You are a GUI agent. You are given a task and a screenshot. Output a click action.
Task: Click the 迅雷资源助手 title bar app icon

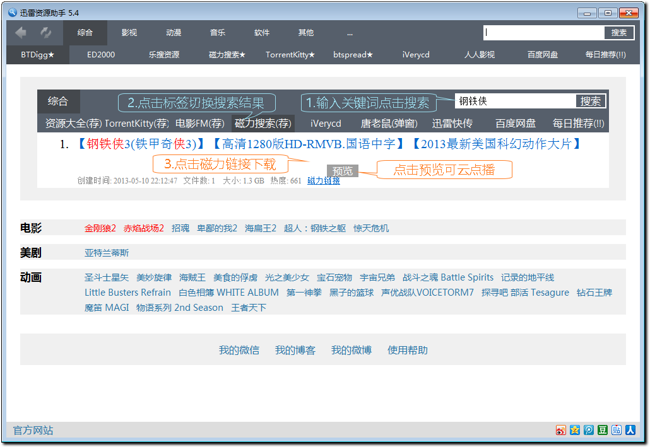[x=13, y=13]
